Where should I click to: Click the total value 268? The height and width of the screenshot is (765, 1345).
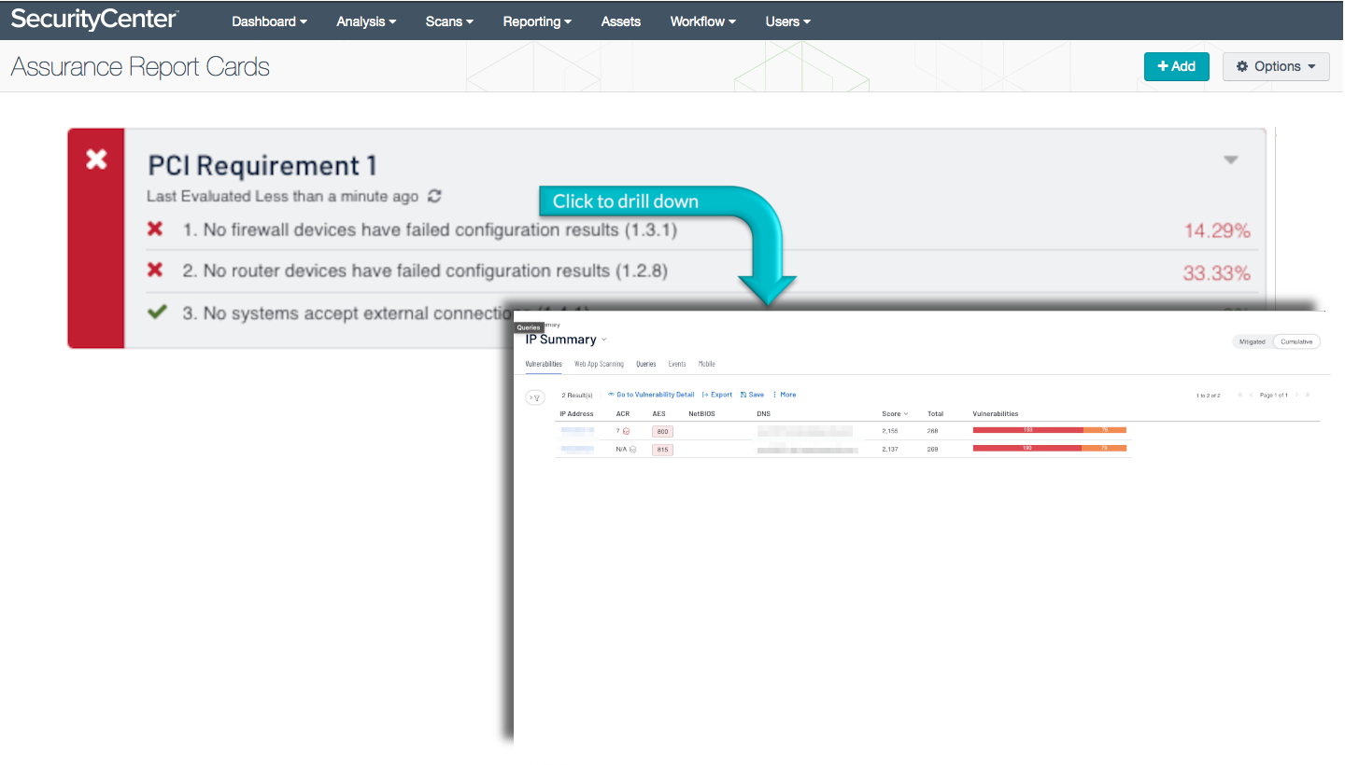[932, 431]
